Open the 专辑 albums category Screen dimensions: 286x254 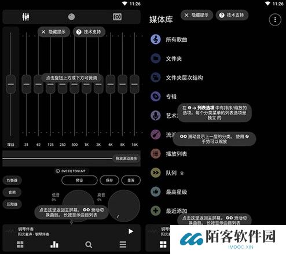coord(171,97)
